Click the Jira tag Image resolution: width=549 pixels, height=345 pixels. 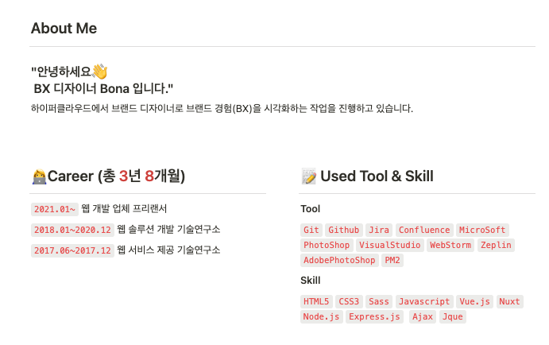coord(379,230)
